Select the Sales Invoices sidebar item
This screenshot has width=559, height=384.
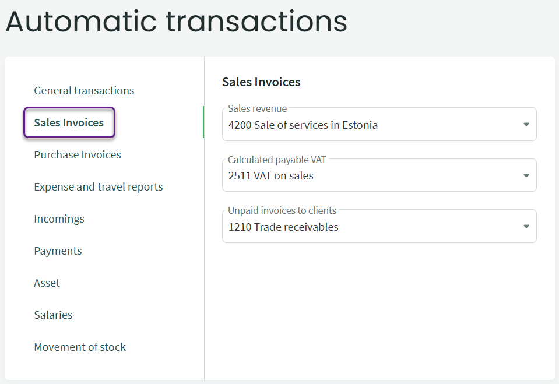69,122
